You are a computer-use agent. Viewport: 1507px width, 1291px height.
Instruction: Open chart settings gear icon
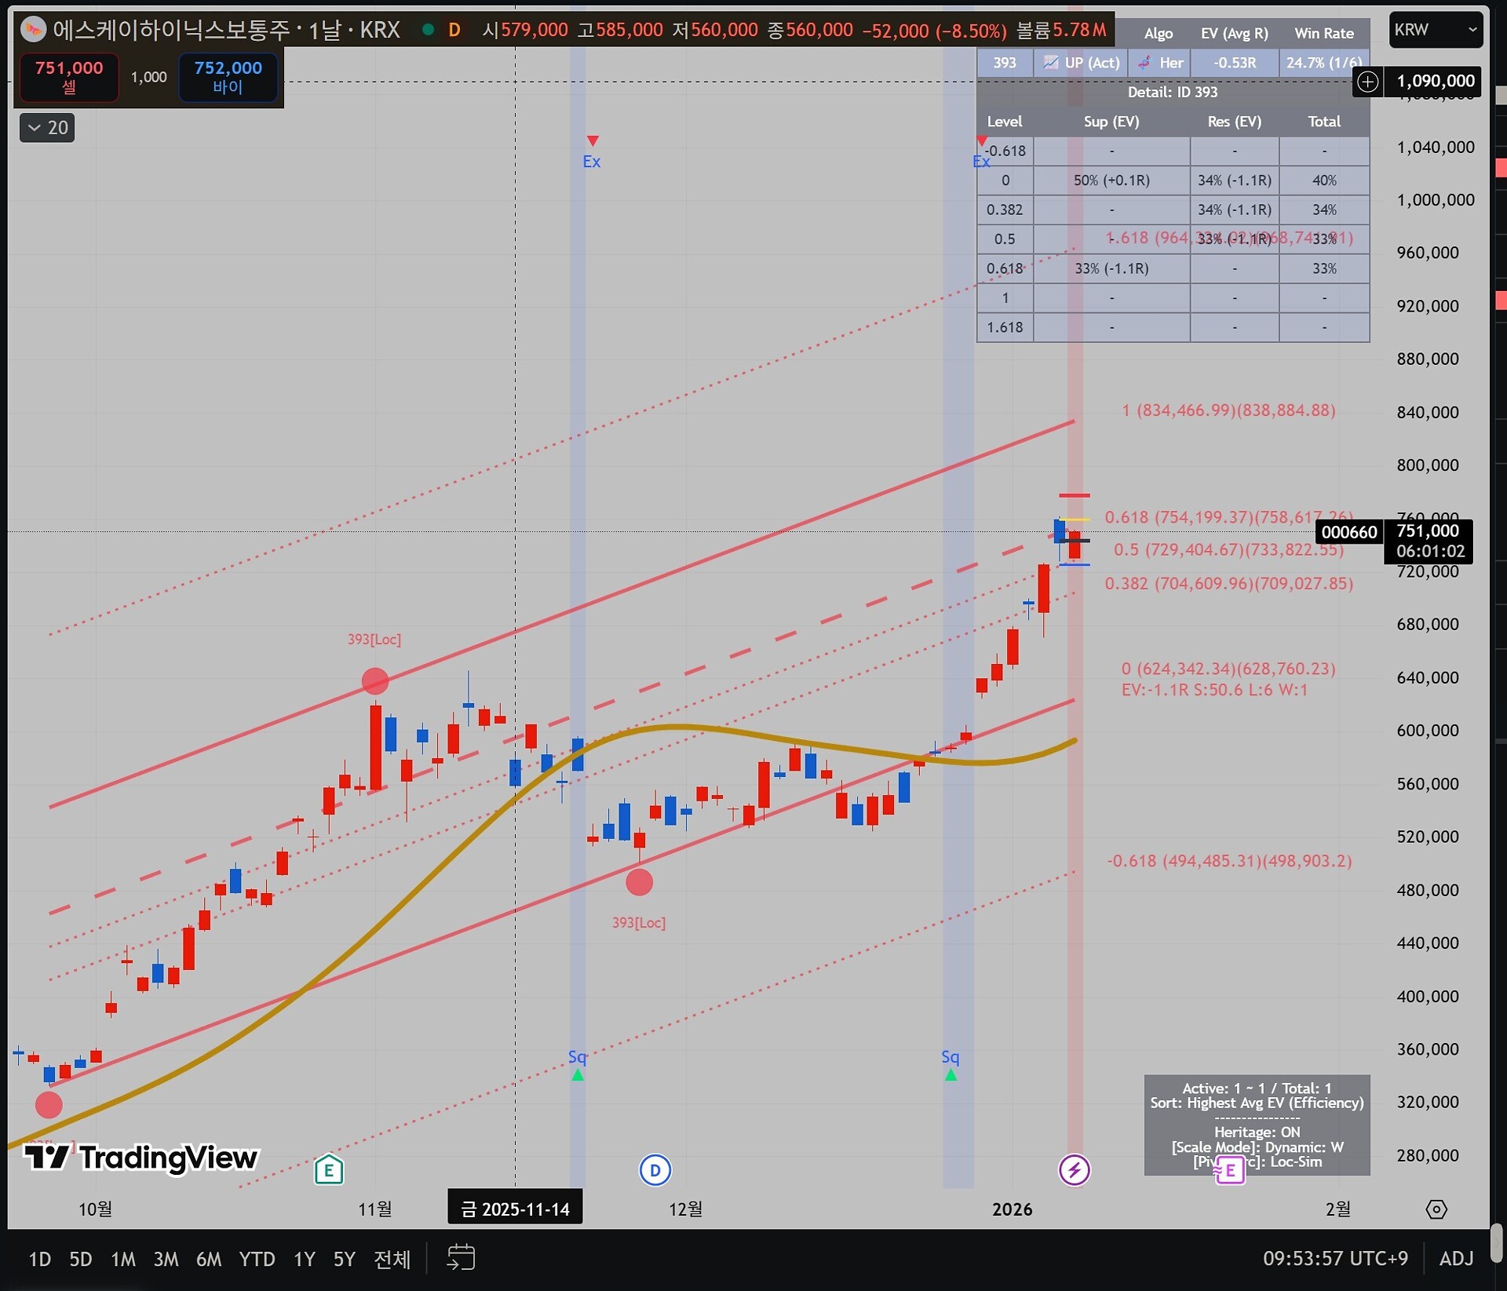pyautogui.click(x=1436, y=1209)
